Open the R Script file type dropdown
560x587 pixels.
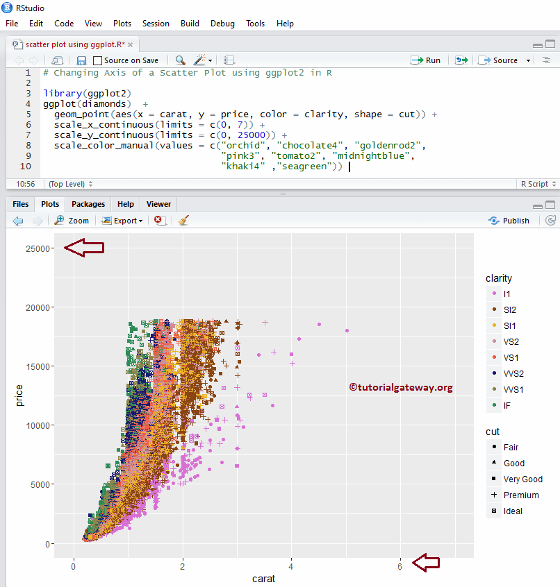tap(538, 184)
